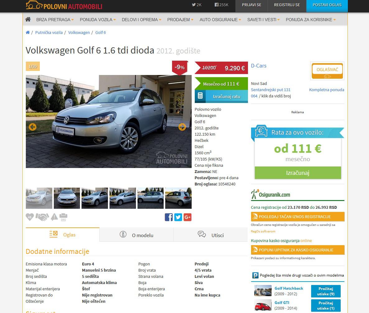
Task: Expand the Ponuda za korisnike menu
Action: click(x=311, y=20)
